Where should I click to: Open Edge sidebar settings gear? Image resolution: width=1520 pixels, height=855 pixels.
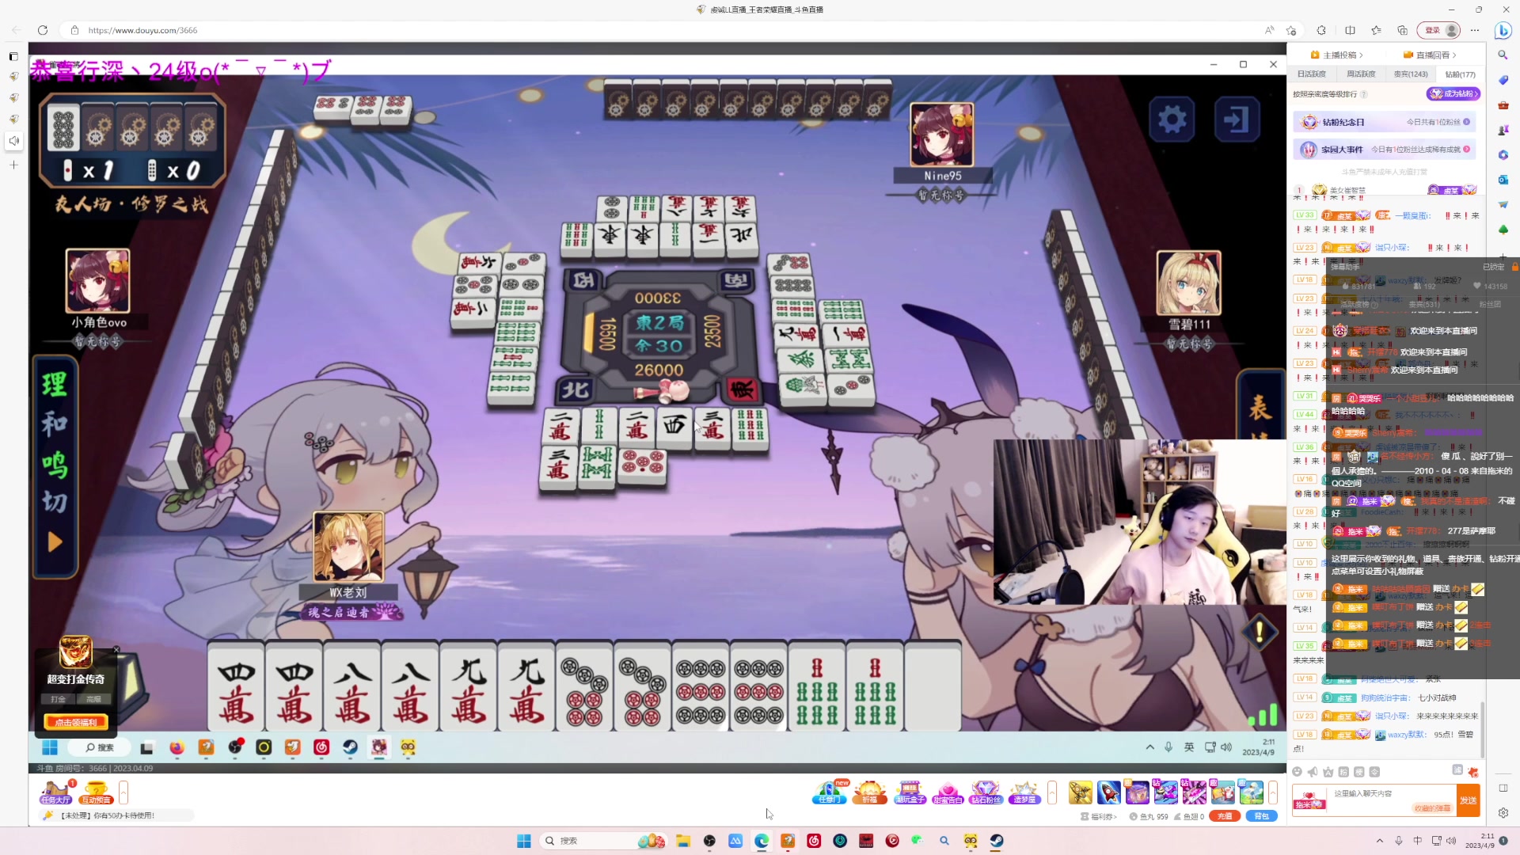point(1503,813)
